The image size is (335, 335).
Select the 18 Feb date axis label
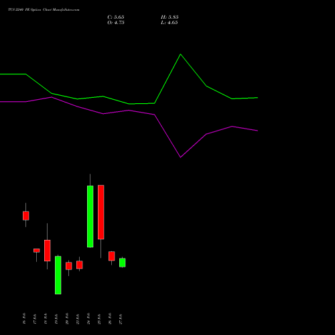point(46,319)
